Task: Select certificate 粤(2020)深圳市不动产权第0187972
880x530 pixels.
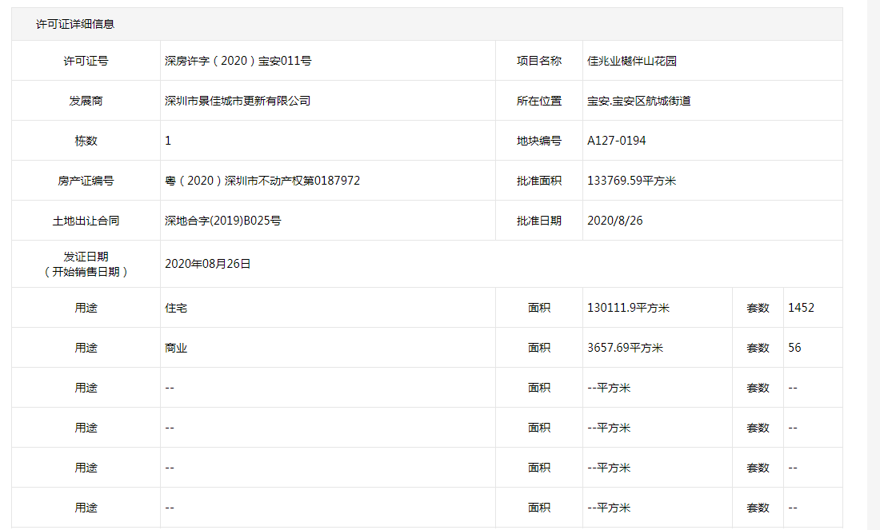Action: 262,181
